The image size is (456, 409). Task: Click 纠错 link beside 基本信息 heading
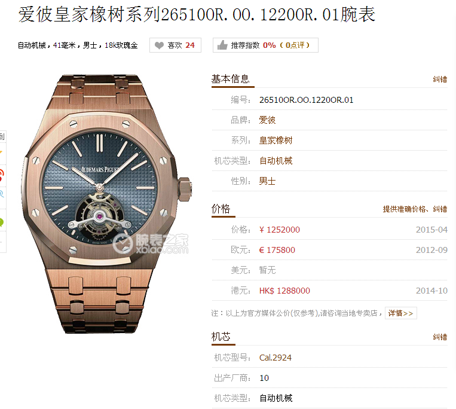tap(440, 79)
